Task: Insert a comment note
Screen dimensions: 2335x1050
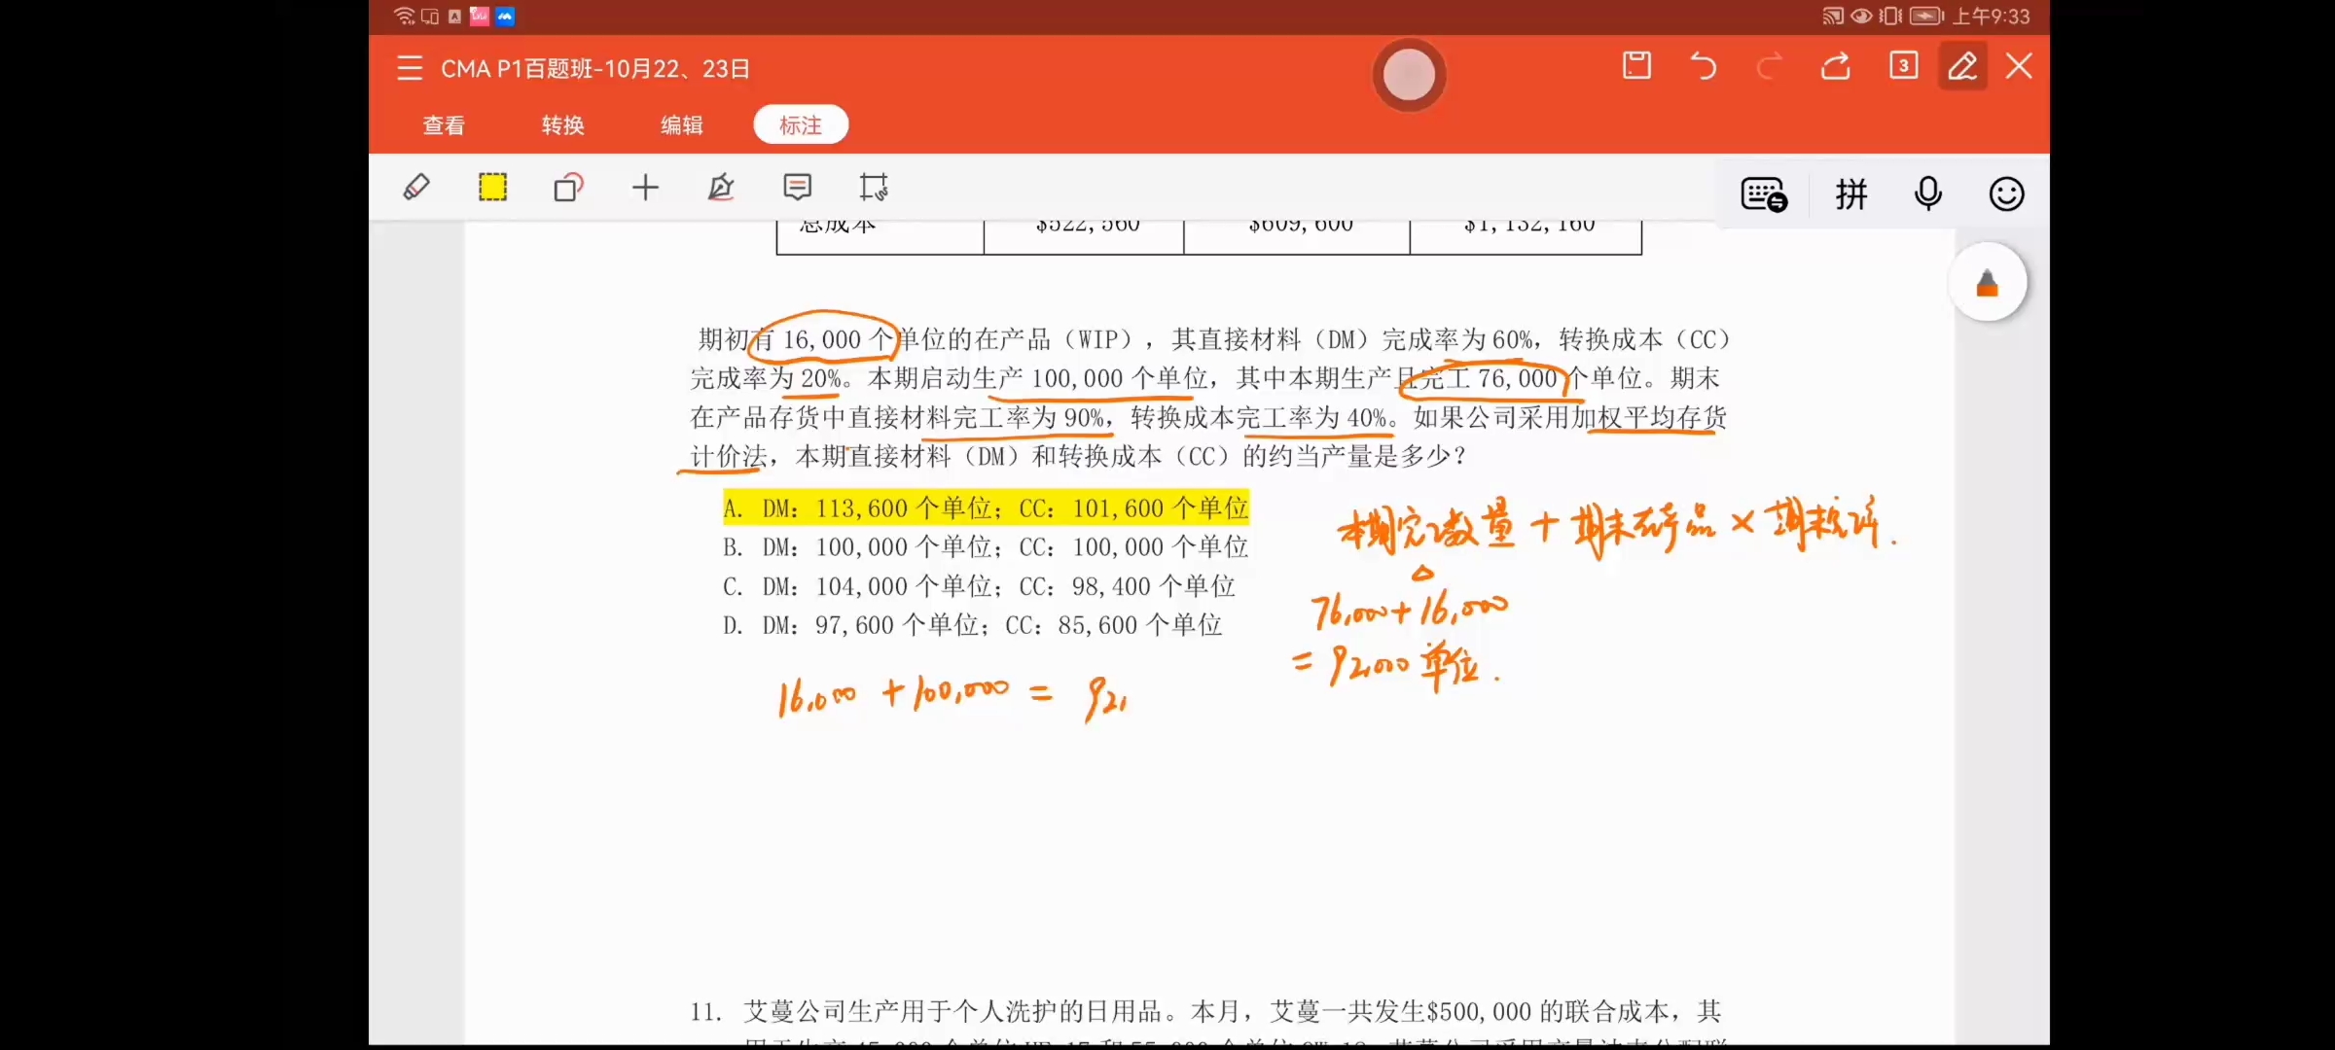Action: [797, 187]
